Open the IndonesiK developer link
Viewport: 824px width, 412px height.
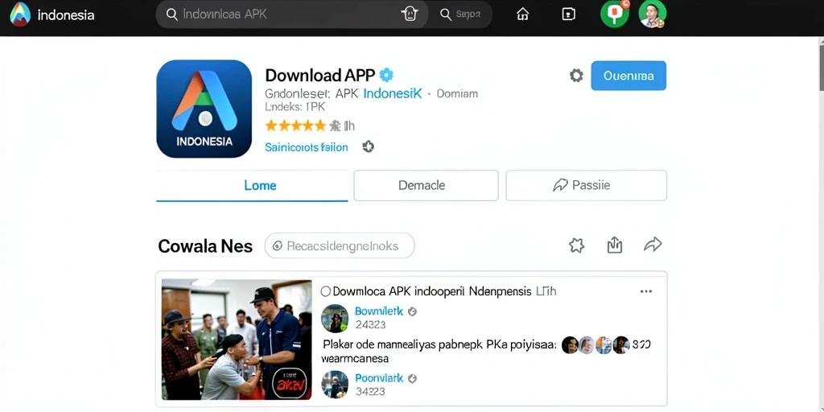click(393, 93)
